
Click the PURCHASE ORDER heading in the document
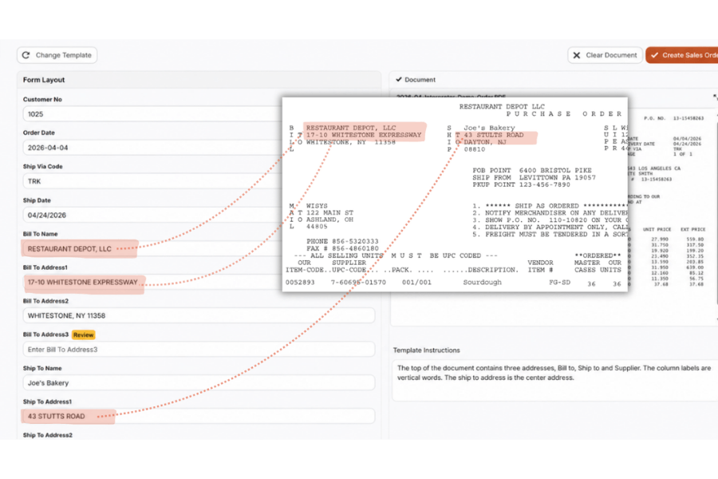564,113
